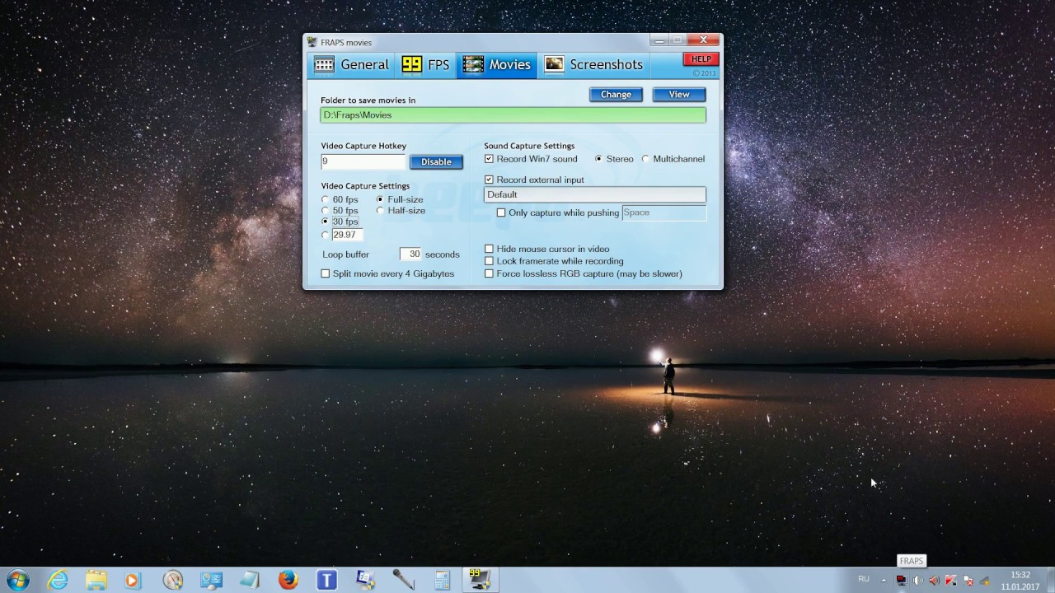Click the Video Capture Hotkey field
The height and width of the screenshot is (593, 1055).
(x=363, y=161)
